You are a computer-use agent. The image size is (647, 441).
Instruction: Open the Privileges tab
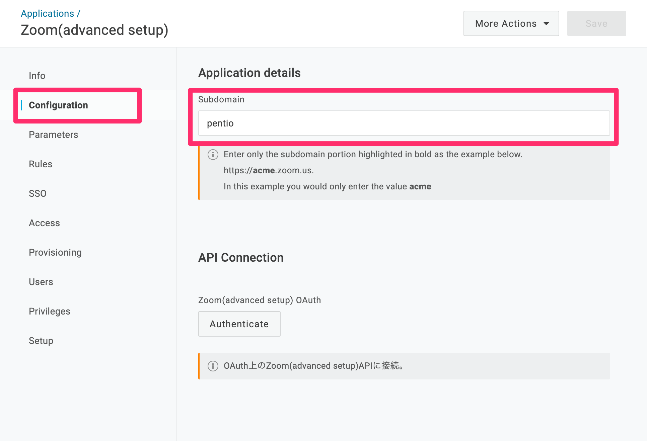(x=50, y=311)
